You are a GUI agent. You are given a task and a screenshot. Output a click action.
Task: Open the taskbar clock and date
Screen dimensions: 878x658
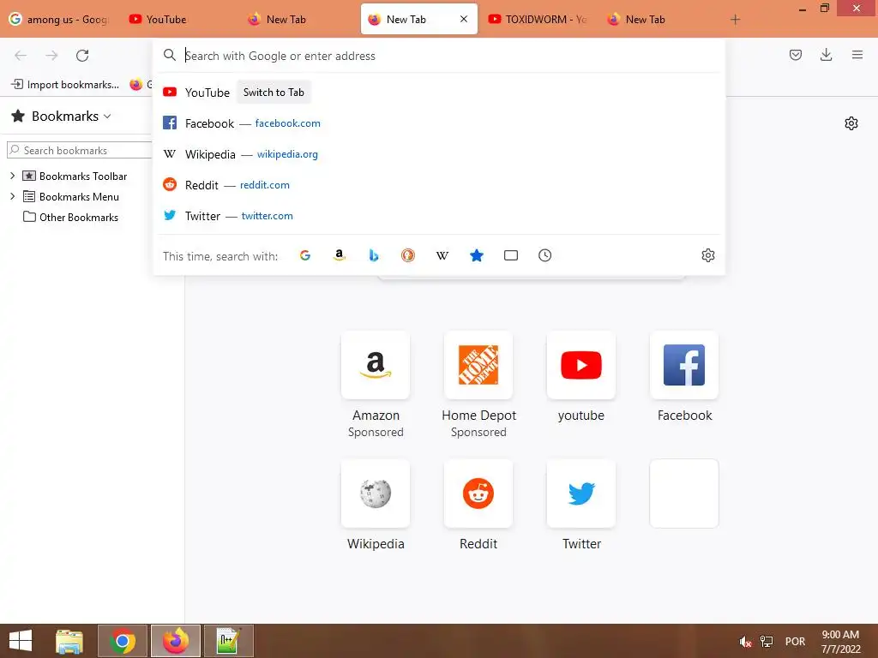840,642
